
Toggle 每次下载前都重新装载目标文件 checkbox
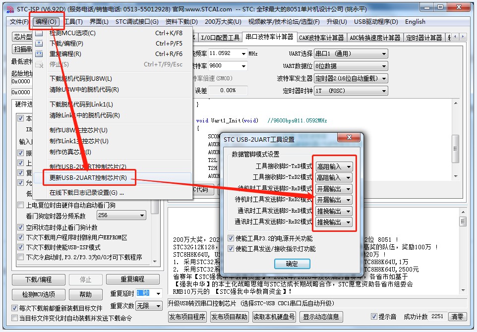click(x=14, y=308)
